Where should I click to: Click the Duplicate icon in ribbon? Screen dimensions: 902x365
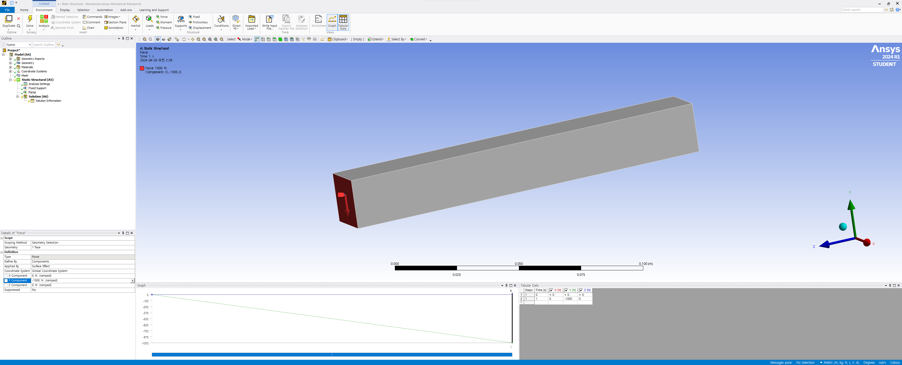(x=9, y=19)
